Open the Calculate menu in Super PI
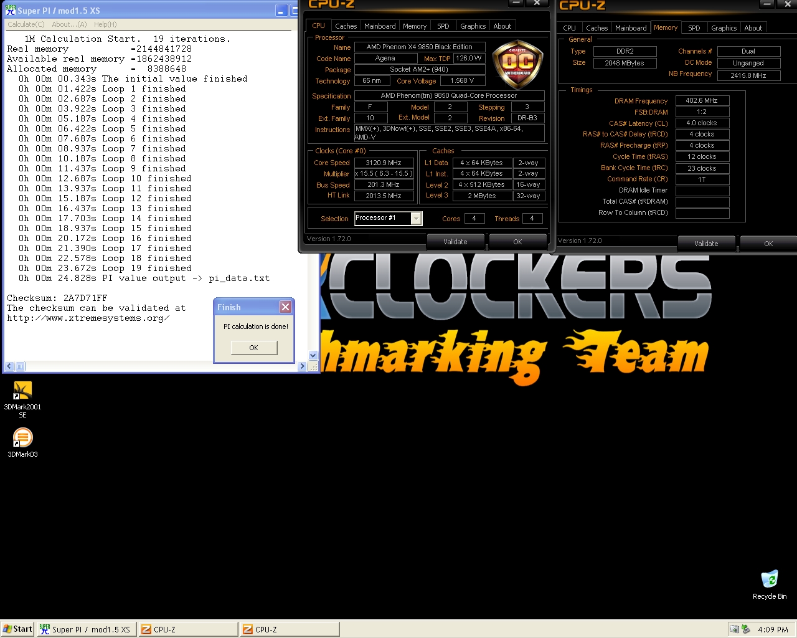Screen dimensions: 797x638 tap(26, 24)
